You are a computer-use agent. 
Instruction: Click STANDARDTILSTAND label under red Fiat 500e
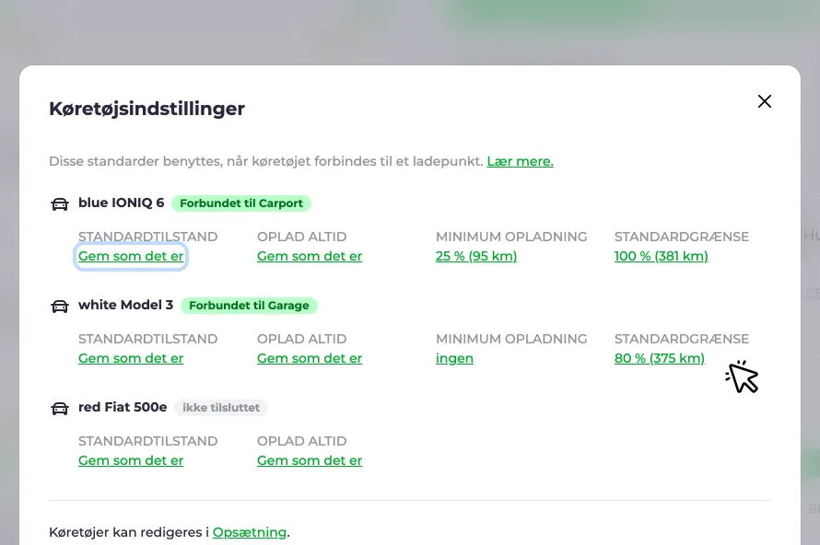point(148,441)
